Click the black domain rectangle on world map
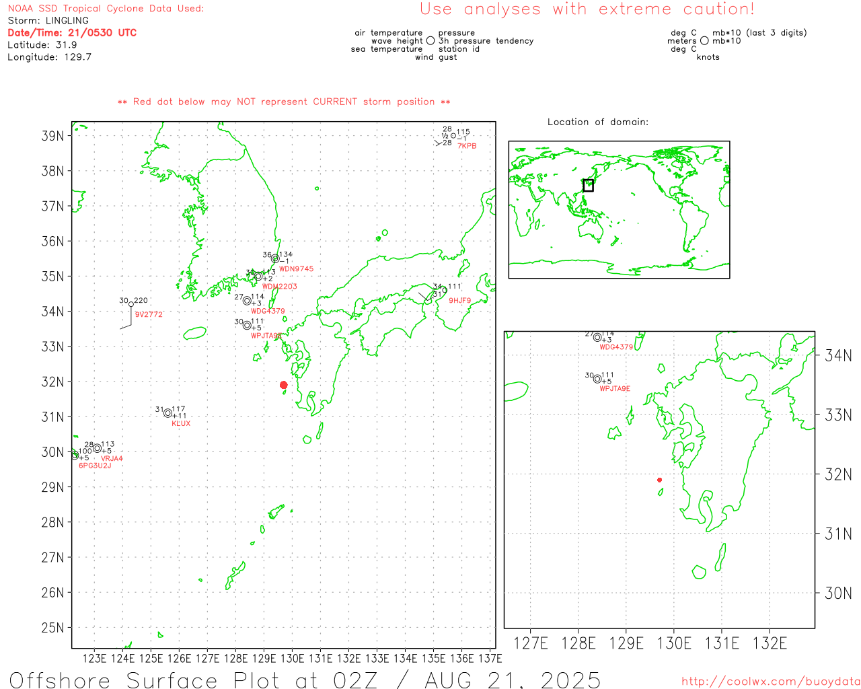 pos(588,185)
